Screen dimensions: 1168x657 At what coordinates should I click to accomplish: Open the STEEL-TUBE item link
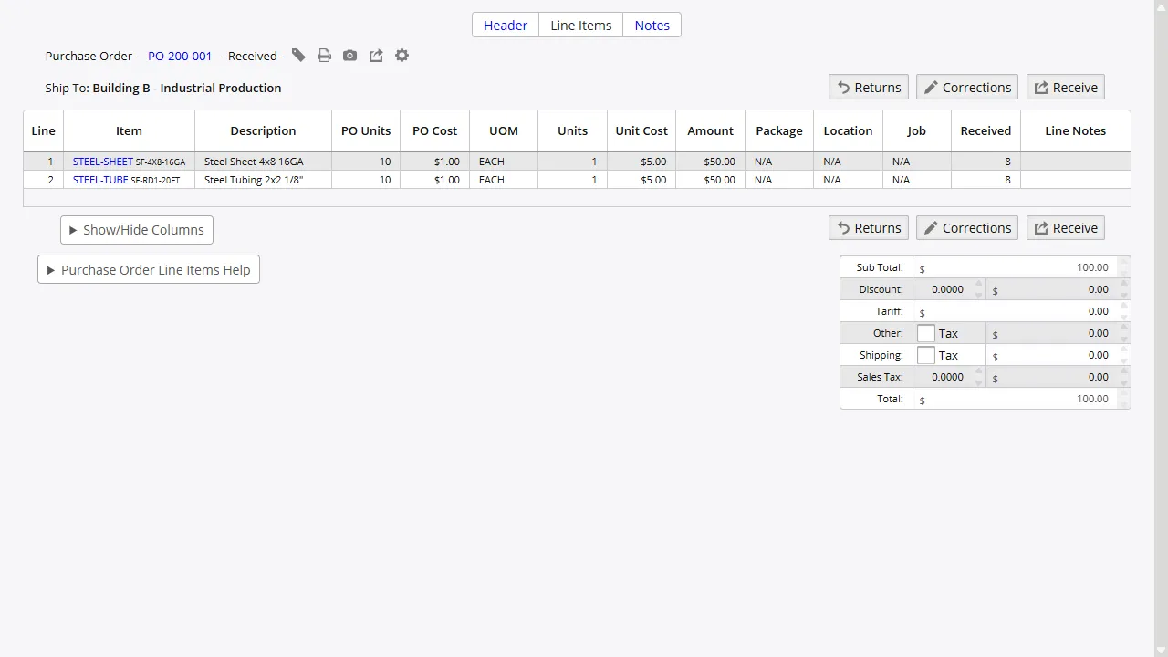(x=100, y=180)
